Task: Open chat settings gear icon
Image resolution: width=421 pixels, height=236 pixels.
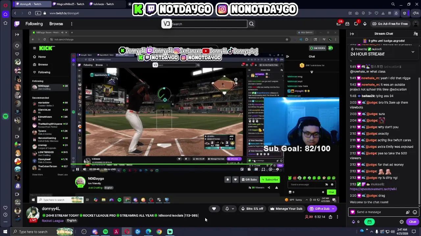Action: point(402,222)
